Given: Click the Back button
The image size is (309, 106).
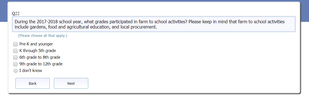Looking at the screenshot, I should [32, 83].
